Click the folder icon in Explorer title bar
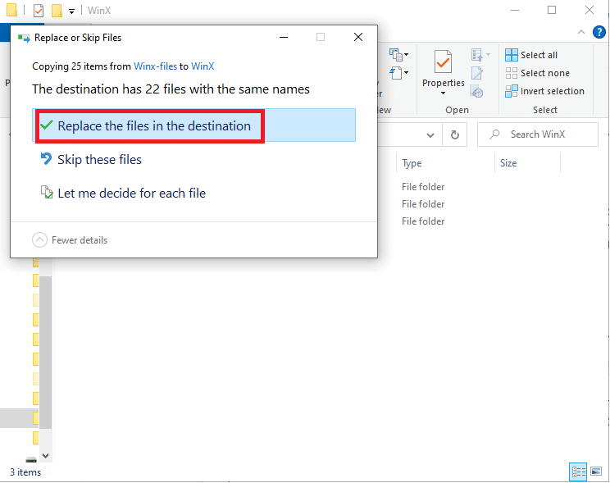The height and width of the screenshot is (483, 610). click(12, 10)
